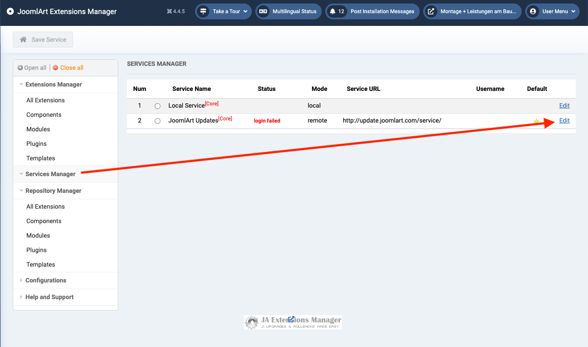This screenshot has height=347, width=588.
Task: Open All Extensions under Extensions Manager
Action: point(46,100)
